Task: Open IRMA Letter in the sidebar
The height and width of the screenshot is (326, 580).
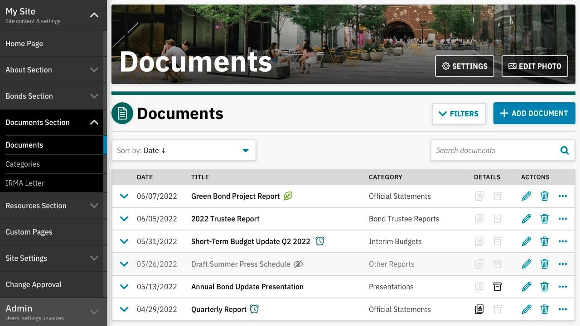Action: (52, 183)
